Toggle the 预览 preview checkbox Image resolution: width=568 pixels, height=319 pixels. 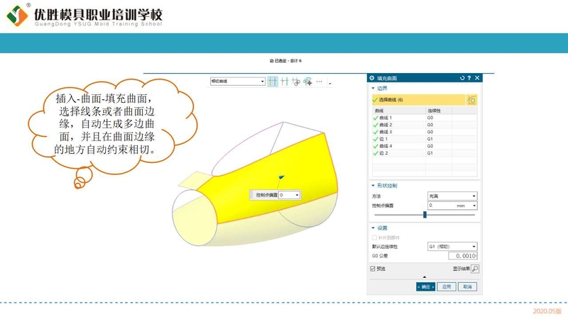pos(373,269)
